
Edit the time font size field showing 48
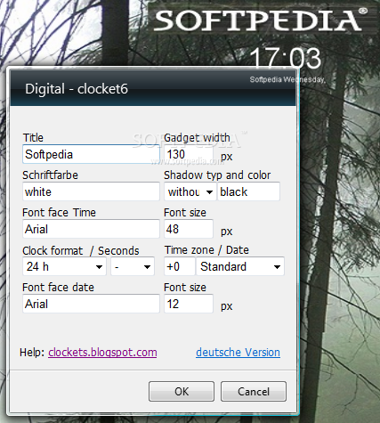point(189,229)
